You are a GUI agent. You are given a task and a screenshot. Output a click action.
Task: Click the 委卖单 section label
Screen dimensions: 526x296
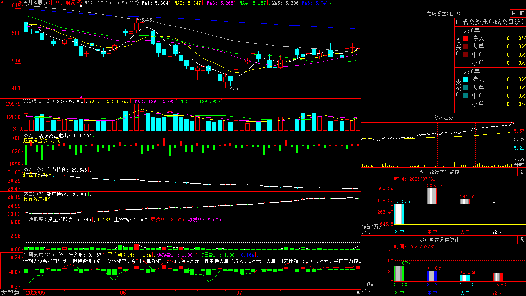458,88
